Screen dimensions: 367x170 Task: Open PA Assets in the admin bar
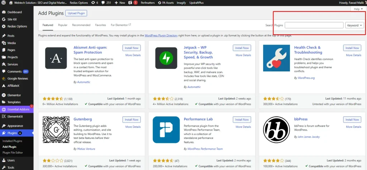(x=166, y=3)
